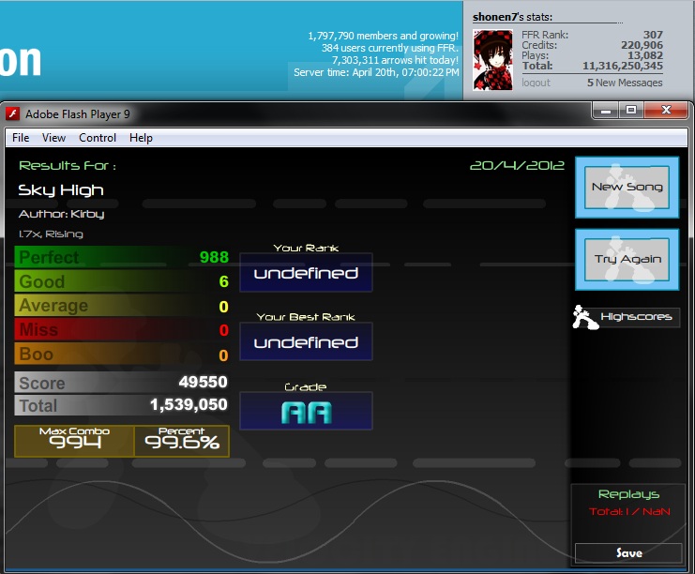Image resolution: width=695 pixels, height=574 pixels.
Task: Maximize the Flash Player window
Action: click(x=631, y=111)
